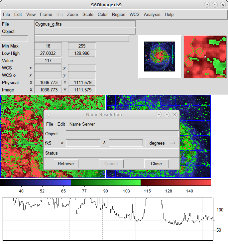Open the Region menu
Image resolution: width=228 pixels, height=244 pixels.
pos(119,15)
